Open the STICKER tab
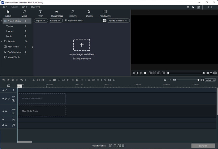The width and height of the screenshot is (218, 149). click(x=89, y=14)
